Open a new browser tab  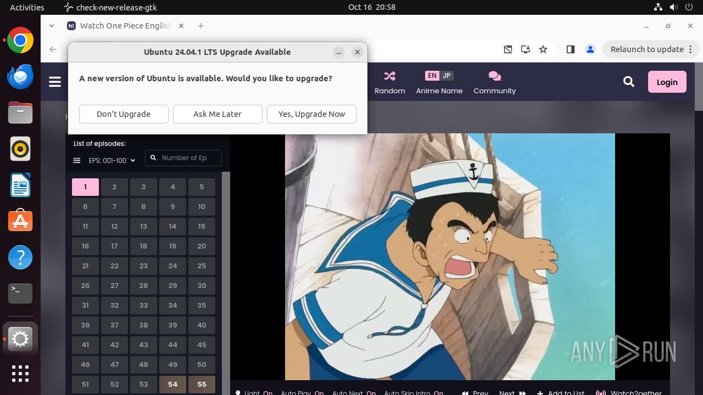pos(201,26)
